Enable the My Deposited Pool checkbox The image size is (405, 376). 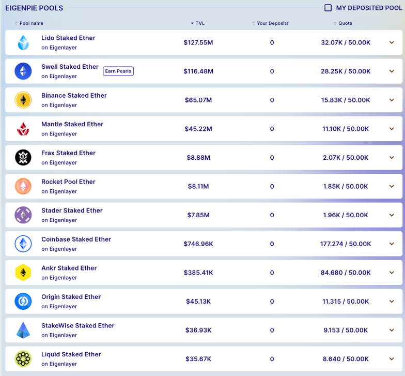tap(328, 8)
